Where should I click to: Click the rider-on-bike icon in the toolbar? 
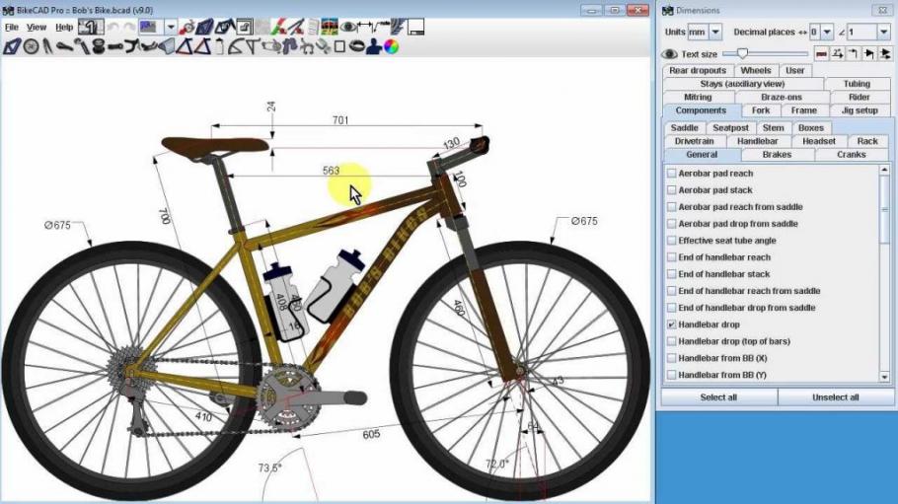[x=187, y=27]
